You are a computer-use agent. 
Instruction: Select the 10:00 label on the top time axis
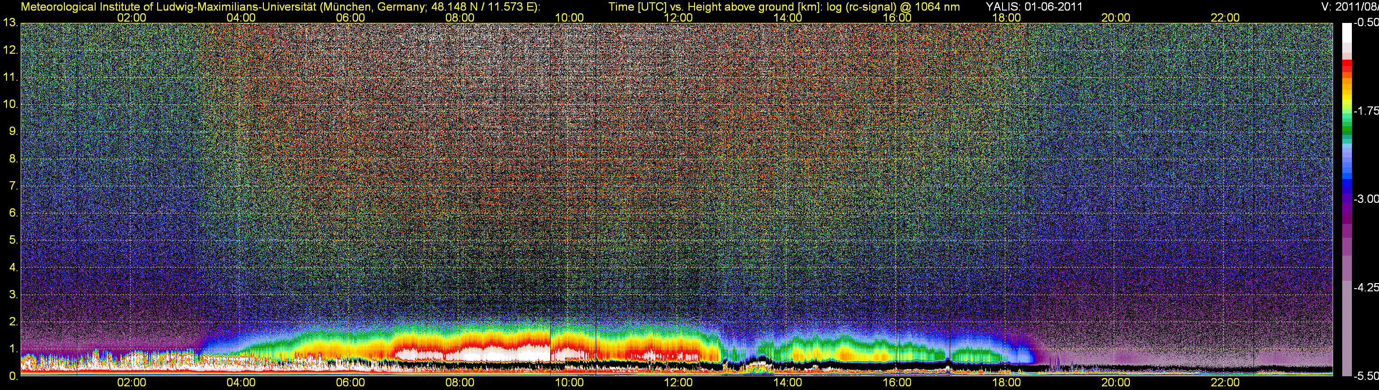pyautogui.click(x=569, y=17)
